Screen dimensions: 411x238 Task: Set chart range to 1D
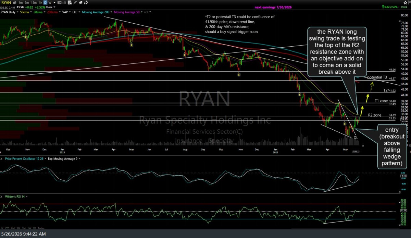[x=34, y=228]
